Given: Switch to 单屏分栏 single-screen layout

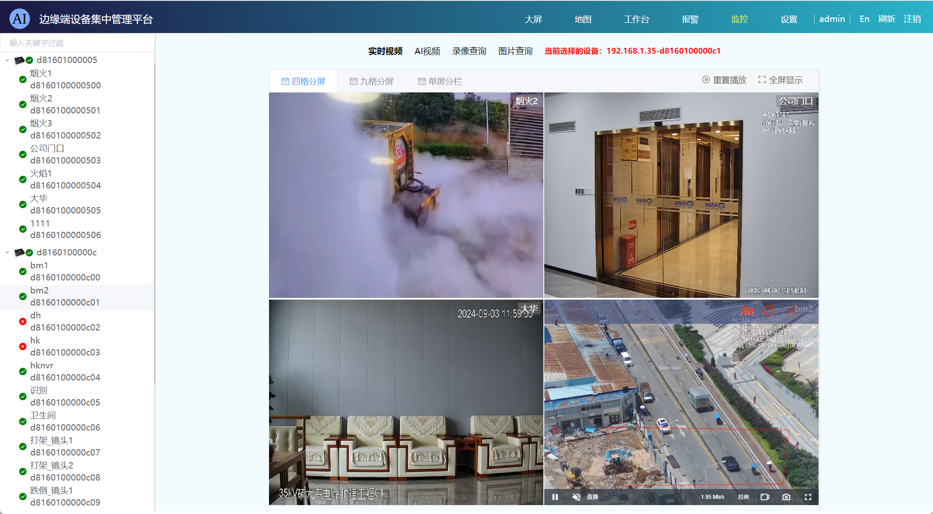Looking at the screenshot, I should click(440, 81).
